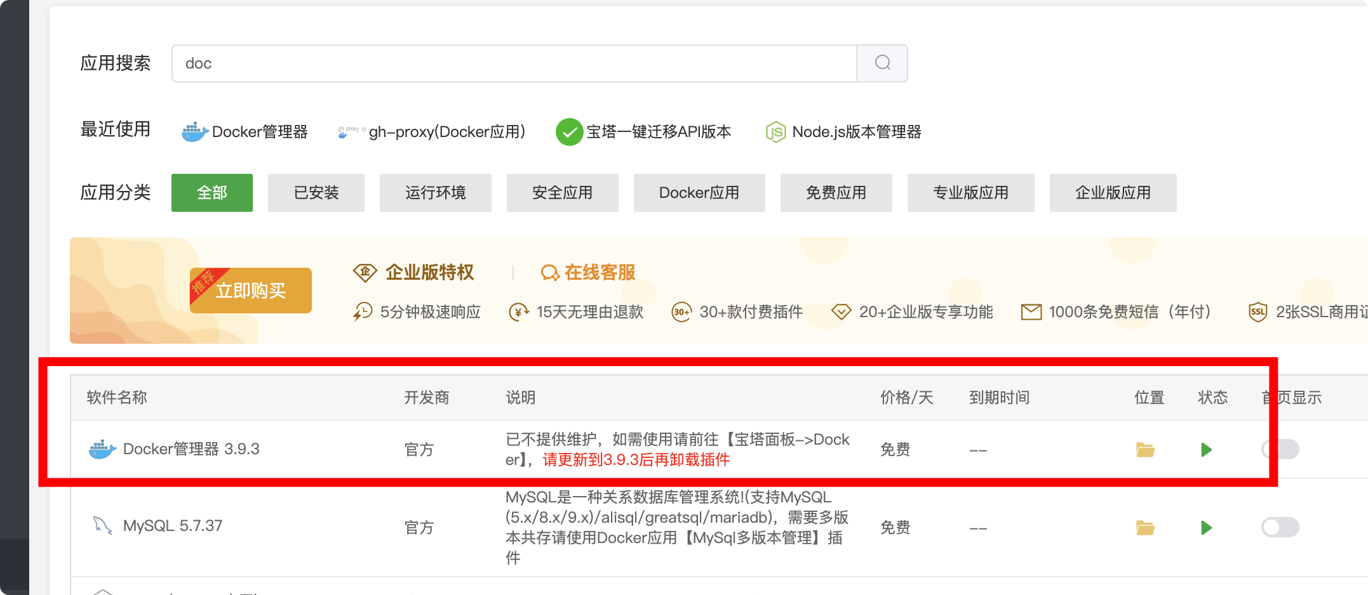The width and height of the screenshot is (1368, 595).
Task: Click the Docker whale icon in recent apps
Action: (x=194, y=132)
